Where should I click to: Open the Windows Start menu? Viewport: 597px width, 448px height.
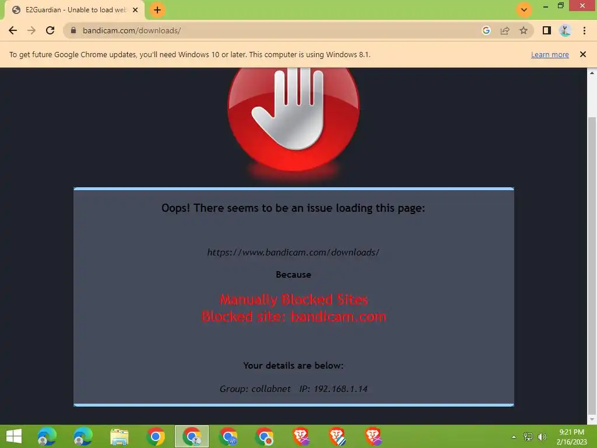pos(14,436)
